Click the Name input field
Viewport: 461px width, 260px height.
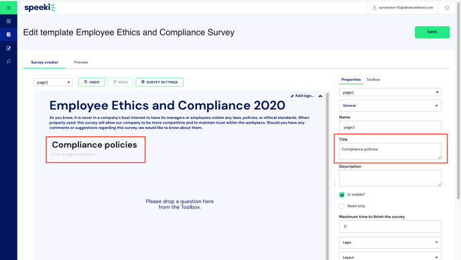[x=390, y=127]
